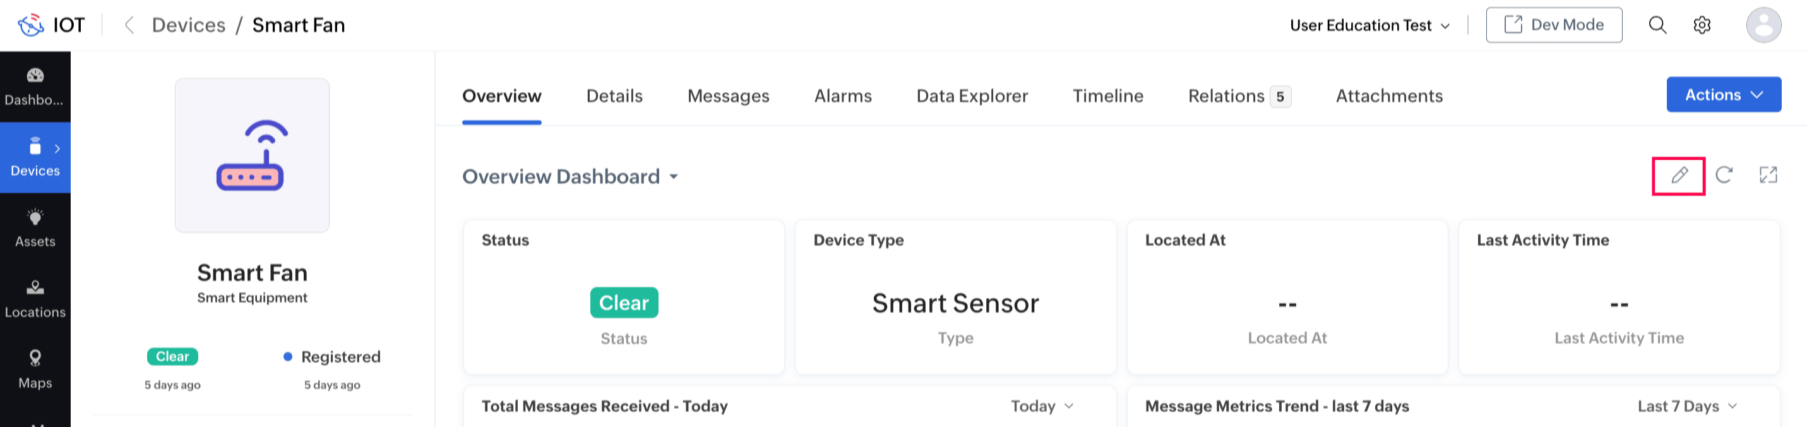Open the settings gear icon
The width and height of the screenshot is (1807, 427).
[x=1702, y=25]
